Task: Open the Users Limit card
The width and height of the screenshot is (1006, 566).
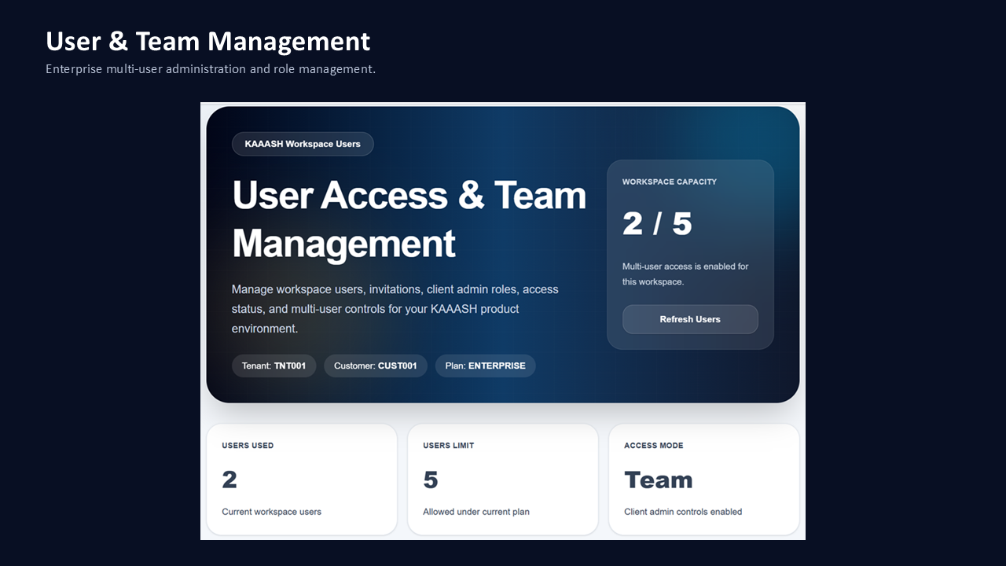Action: coord(503,480)
